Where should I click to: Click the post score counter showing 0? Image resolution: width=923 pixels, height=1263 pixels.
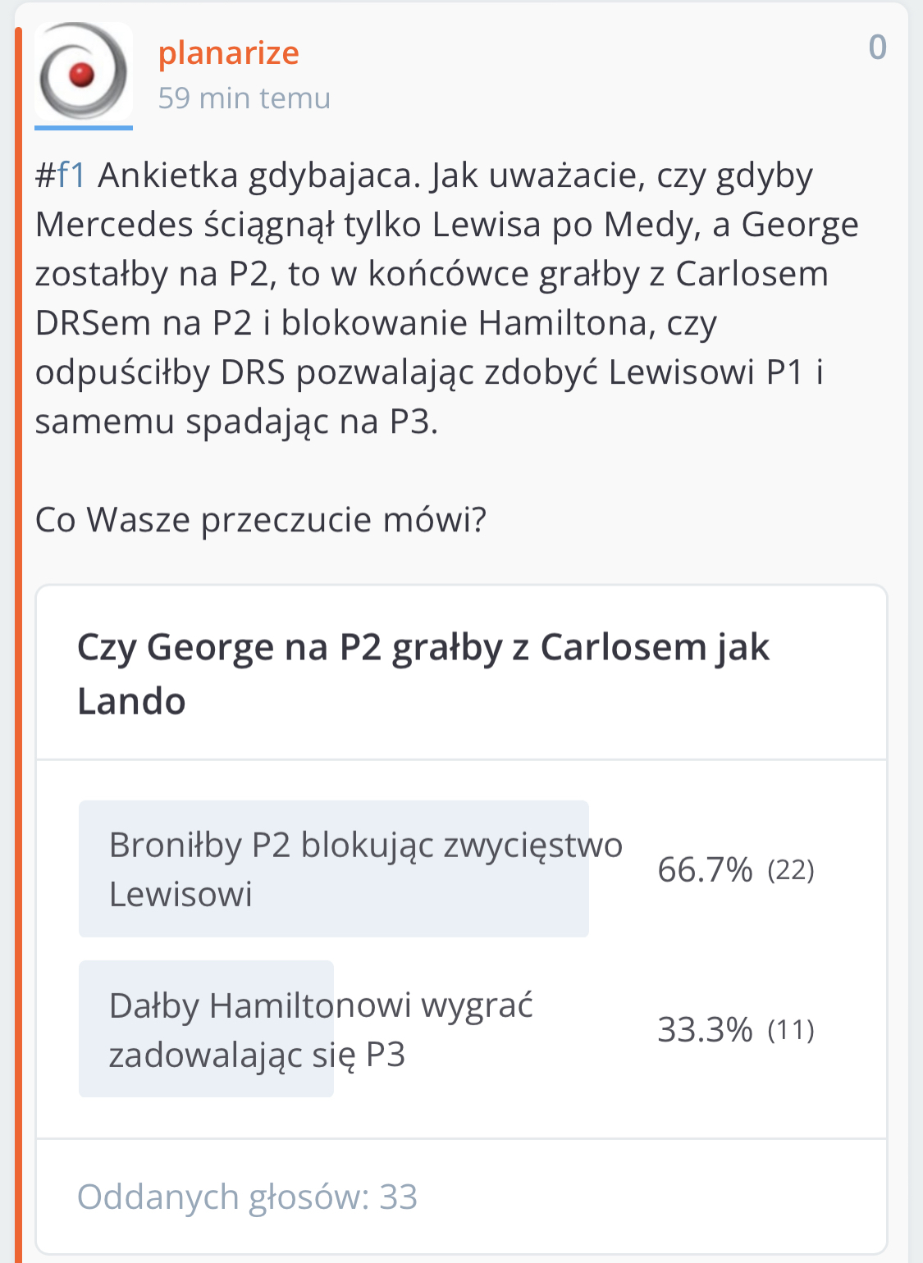[877, 48]
